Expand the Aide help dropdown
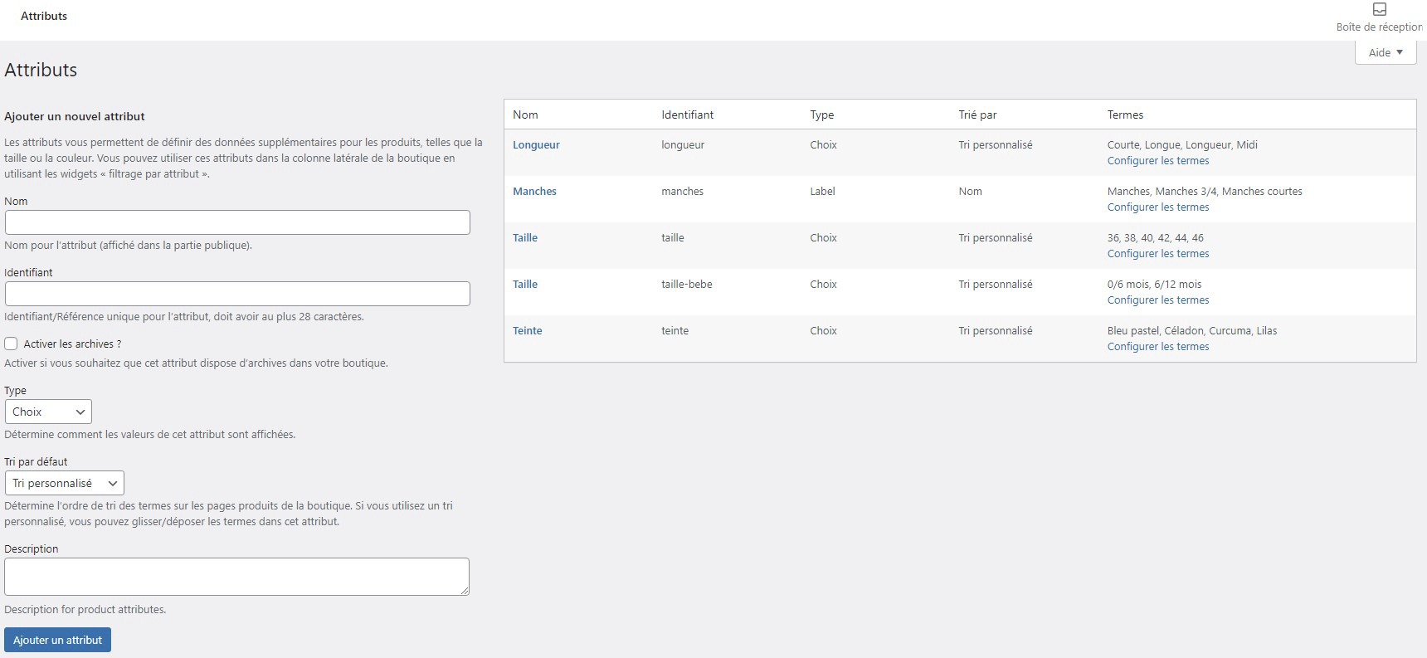 coord(1385,52)
